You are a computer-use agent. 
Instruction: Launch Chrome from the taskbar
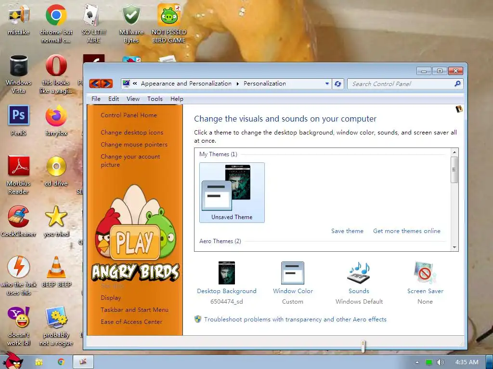61,362
